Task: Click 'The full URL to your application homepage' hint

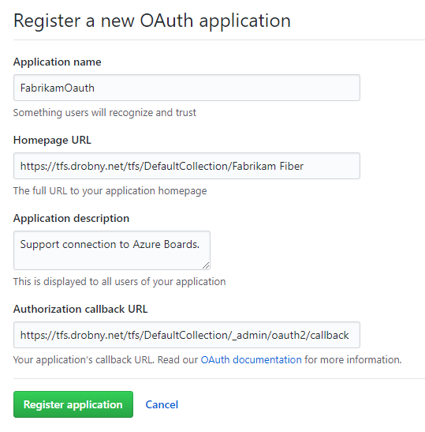Action: tap(110, 191)
